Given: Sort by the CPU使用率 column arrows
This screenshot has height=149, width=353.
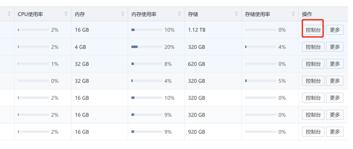Looking at the screenshot, I should pos(66,14).
